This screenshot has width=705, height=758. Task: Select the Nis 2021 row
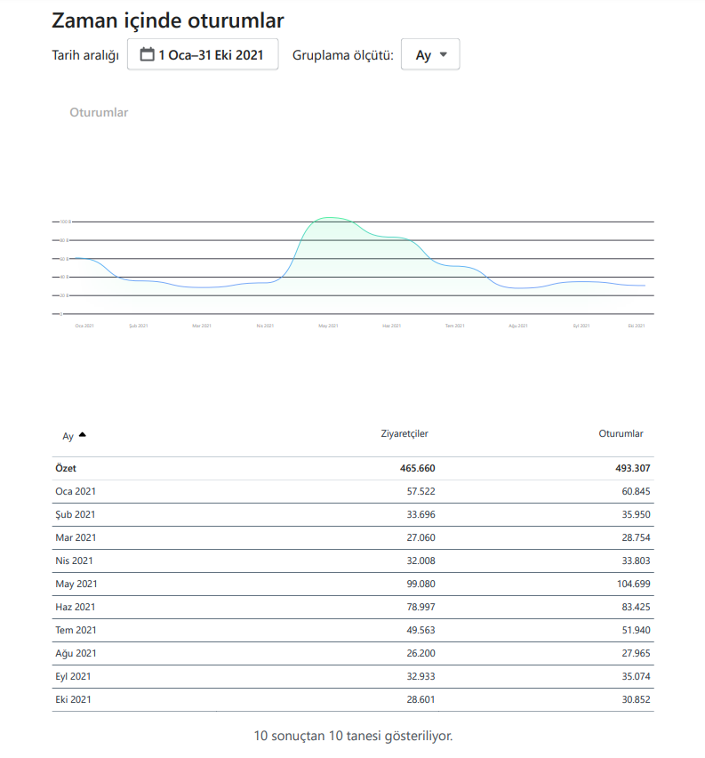[353, 560]
